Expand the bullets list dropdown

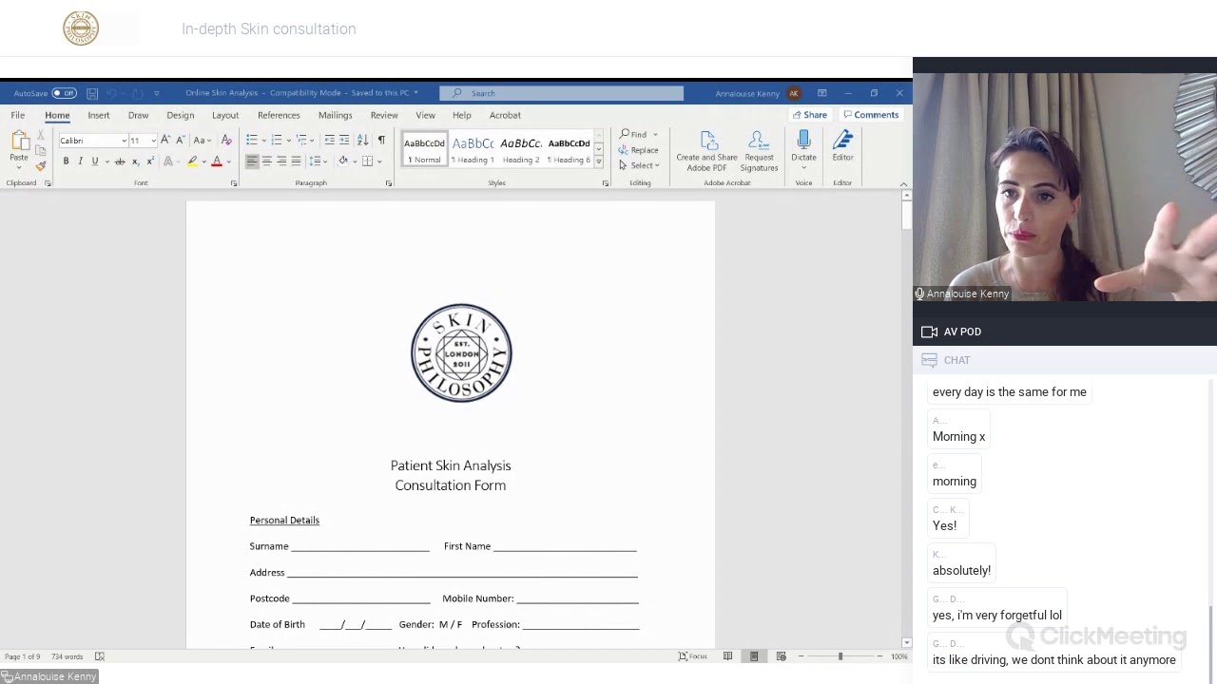[x=262, y=141]
